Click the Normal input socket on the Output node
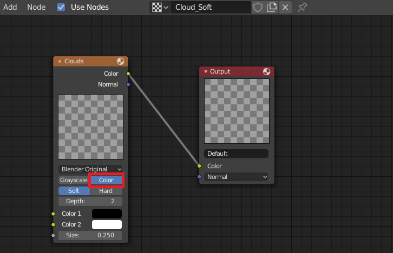Viewport: 393px width, 253px height. pyautogui.click(x=199, y=177)
